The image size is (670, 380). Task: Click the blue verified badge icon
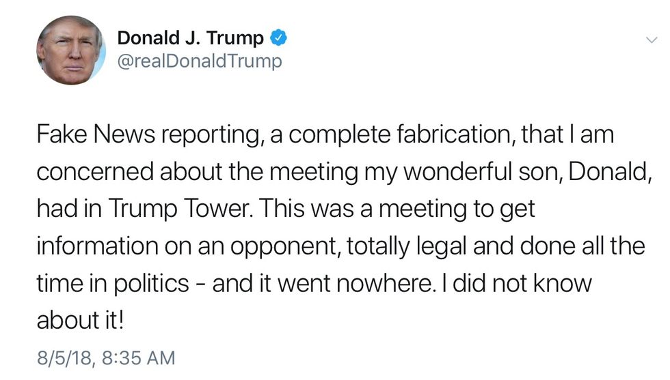click(278, 39)
